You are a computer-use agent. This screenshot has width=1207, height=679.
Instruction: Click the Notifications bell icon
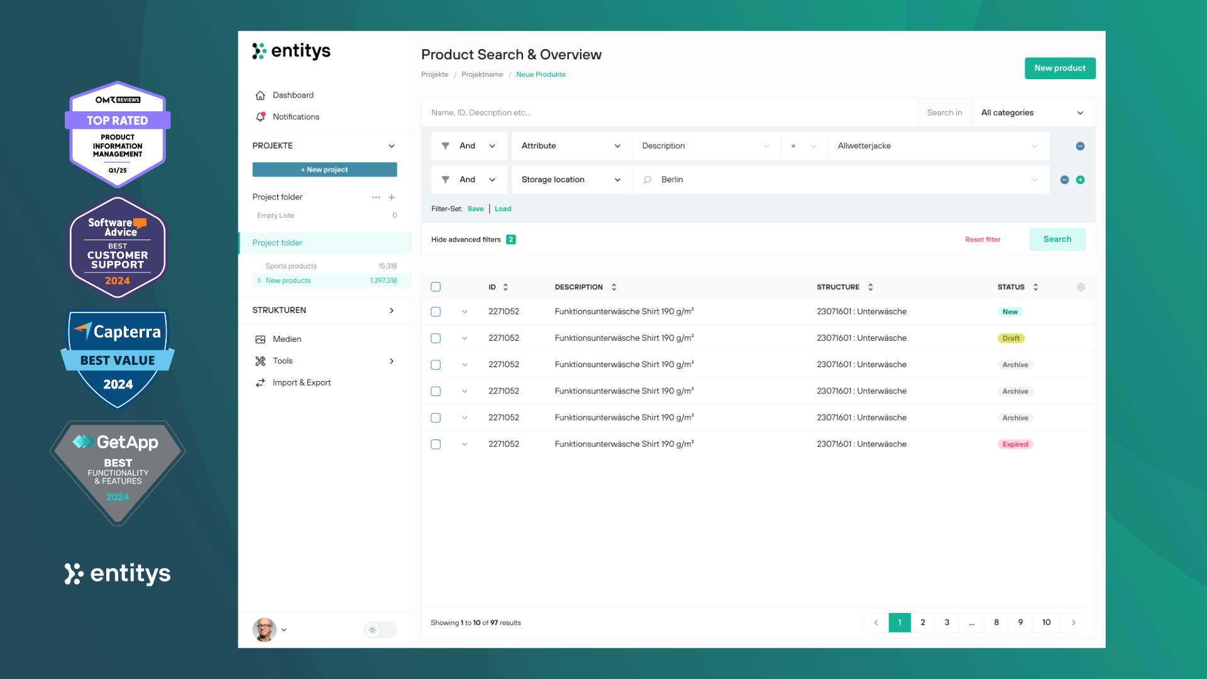[260, 117]
